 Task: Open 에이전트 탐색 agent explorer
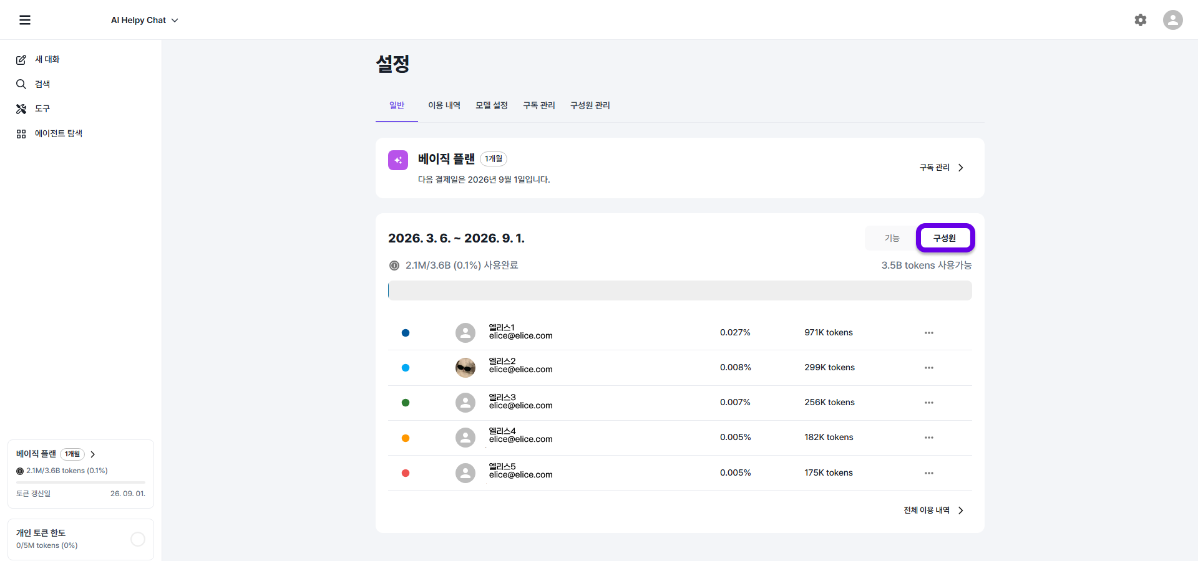pos(58,133)
